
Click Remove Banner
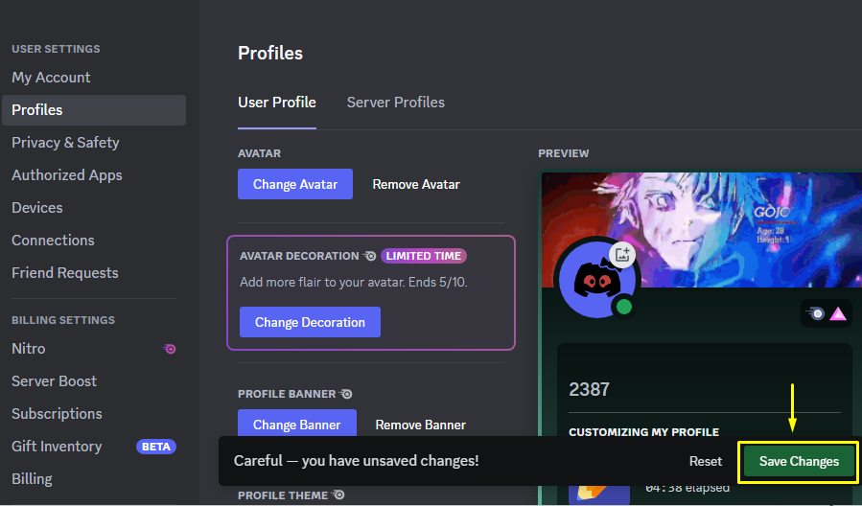pos(421,425)
